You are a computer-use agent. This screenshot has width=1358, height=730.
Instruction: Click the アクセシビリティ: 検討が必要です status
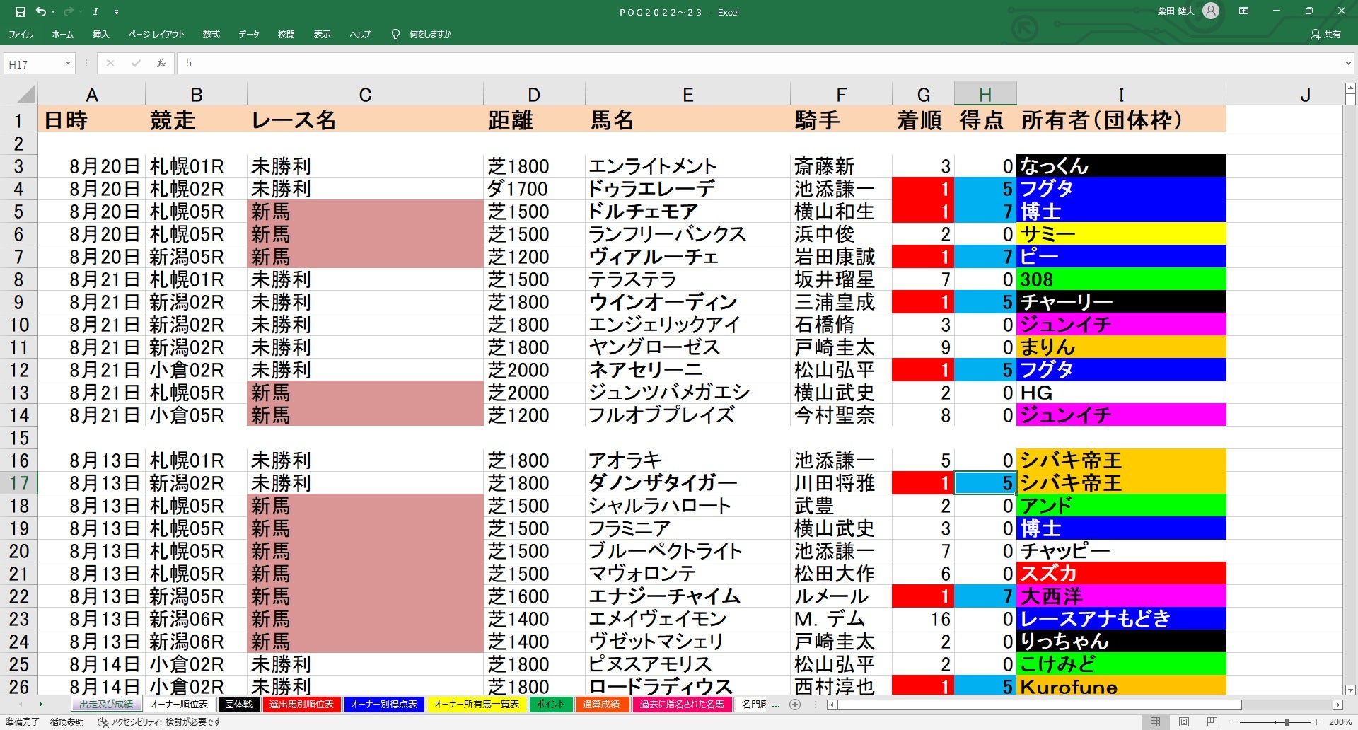point(159,722)
